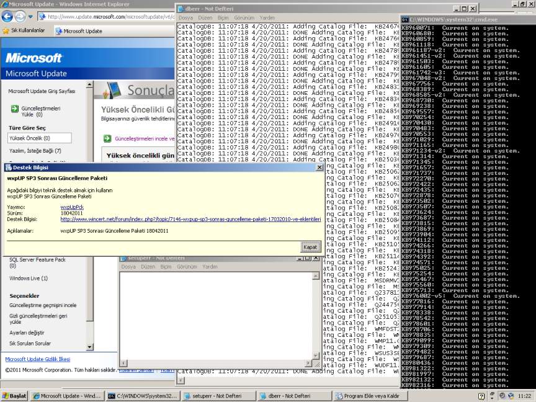
Task: Click the IE forward navigation arrow
Action: 20,17
